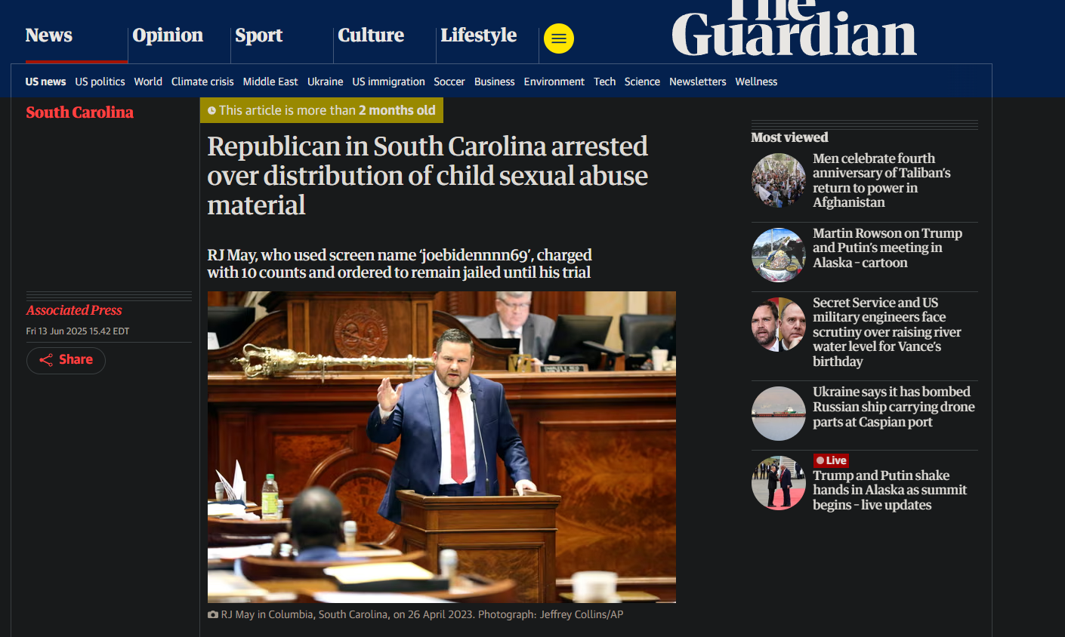Click the share icon beside Share
Screen dimensions: 1065x637
(46, 360)
